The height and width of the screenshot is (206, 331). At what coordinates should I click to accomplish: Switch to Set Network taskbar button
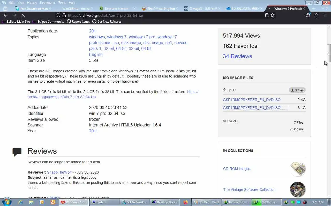point(135,202)
